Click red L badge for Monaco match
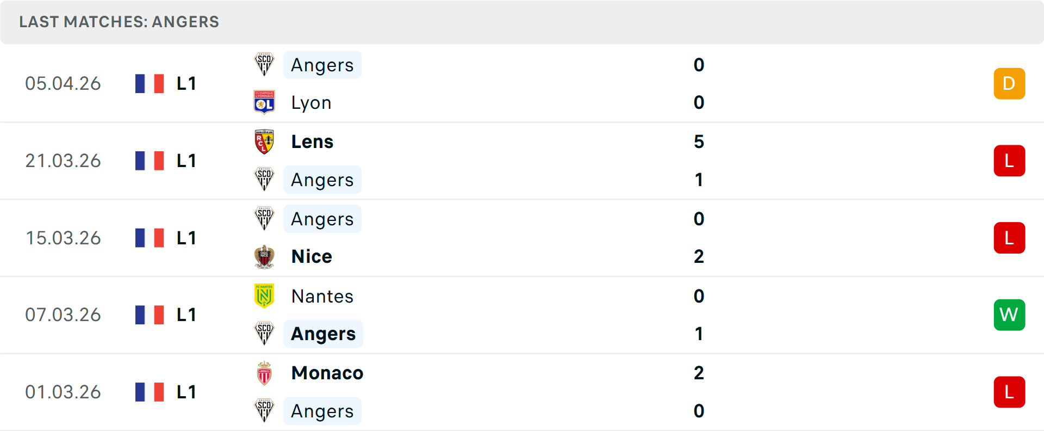This screenshot has width=1044, height=431. click(1009, 392)
